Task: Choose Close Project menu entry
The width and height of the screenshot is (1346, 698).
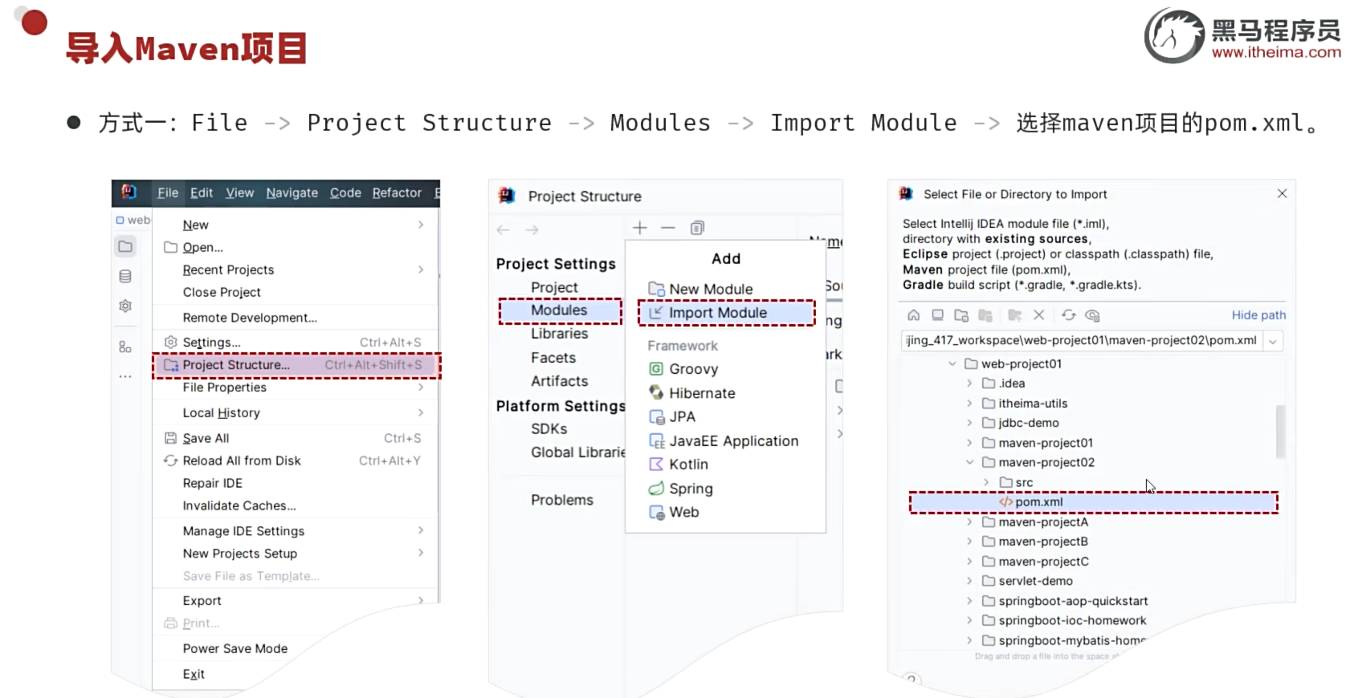Action: (296, 292)
